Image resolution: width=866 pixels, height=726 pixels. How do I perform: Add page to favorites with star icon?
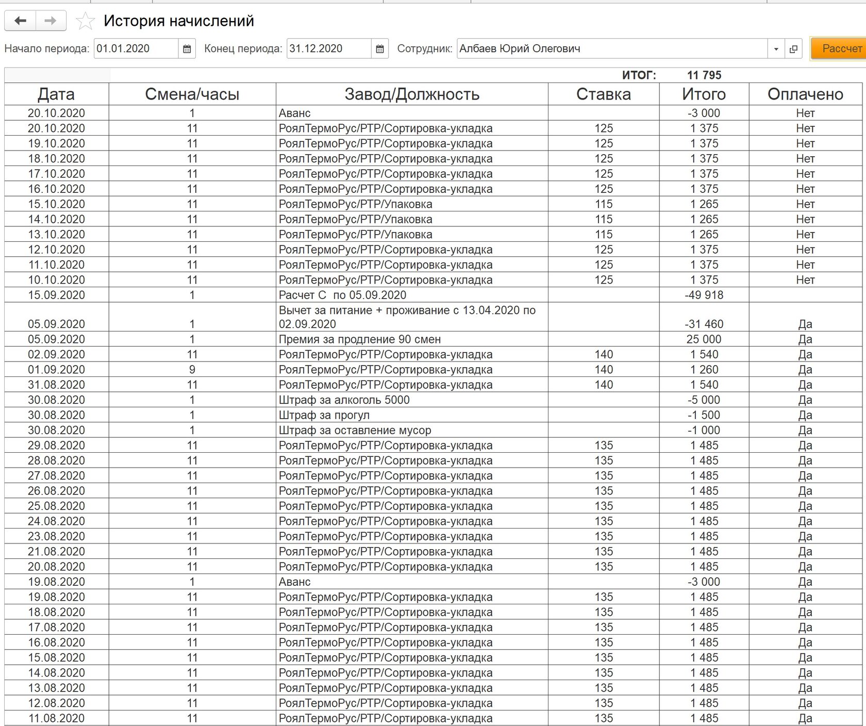click(x=85, y=21)
